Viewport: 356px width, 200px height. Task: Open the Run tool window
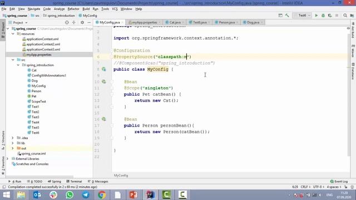coord(15,182)
